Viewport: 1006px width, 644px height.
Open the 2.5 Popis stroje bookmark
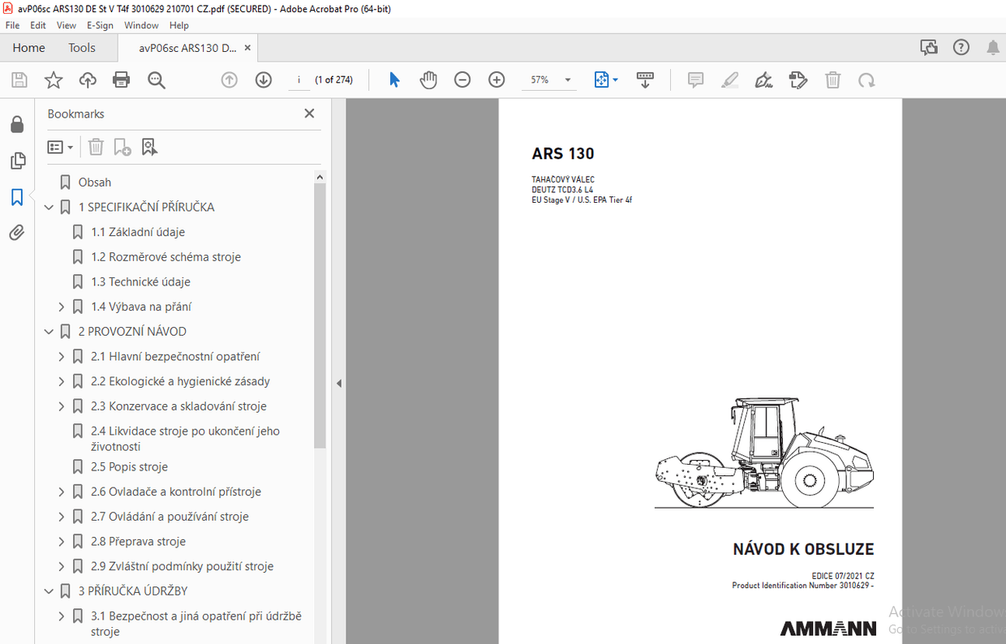(131, 466)
